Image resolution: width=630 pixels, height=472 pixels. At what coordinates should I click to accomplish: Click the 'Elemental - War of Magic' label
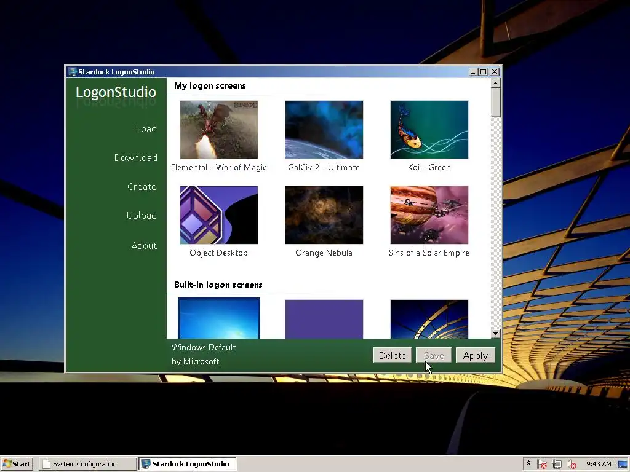pyautogui.click(x=219, y=167)
